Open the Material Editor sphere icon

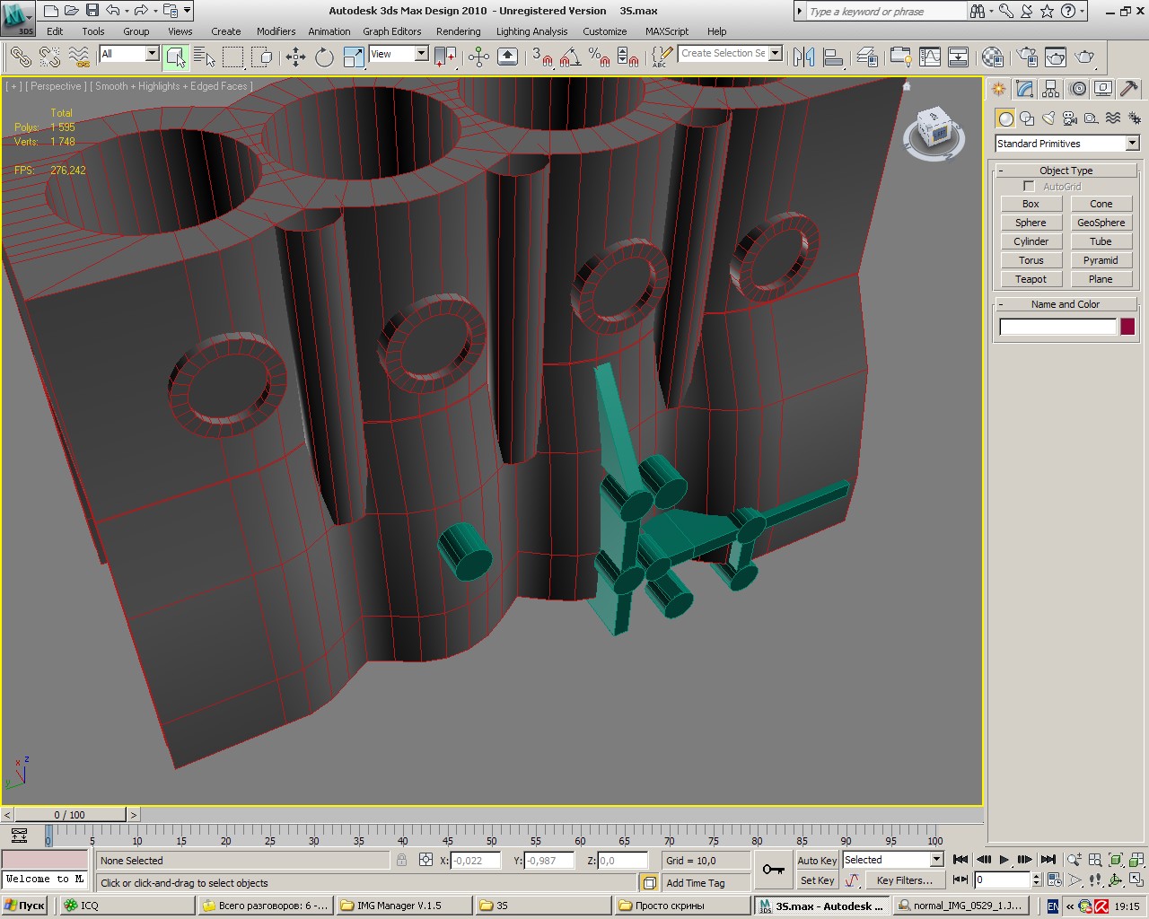(992, 57)
